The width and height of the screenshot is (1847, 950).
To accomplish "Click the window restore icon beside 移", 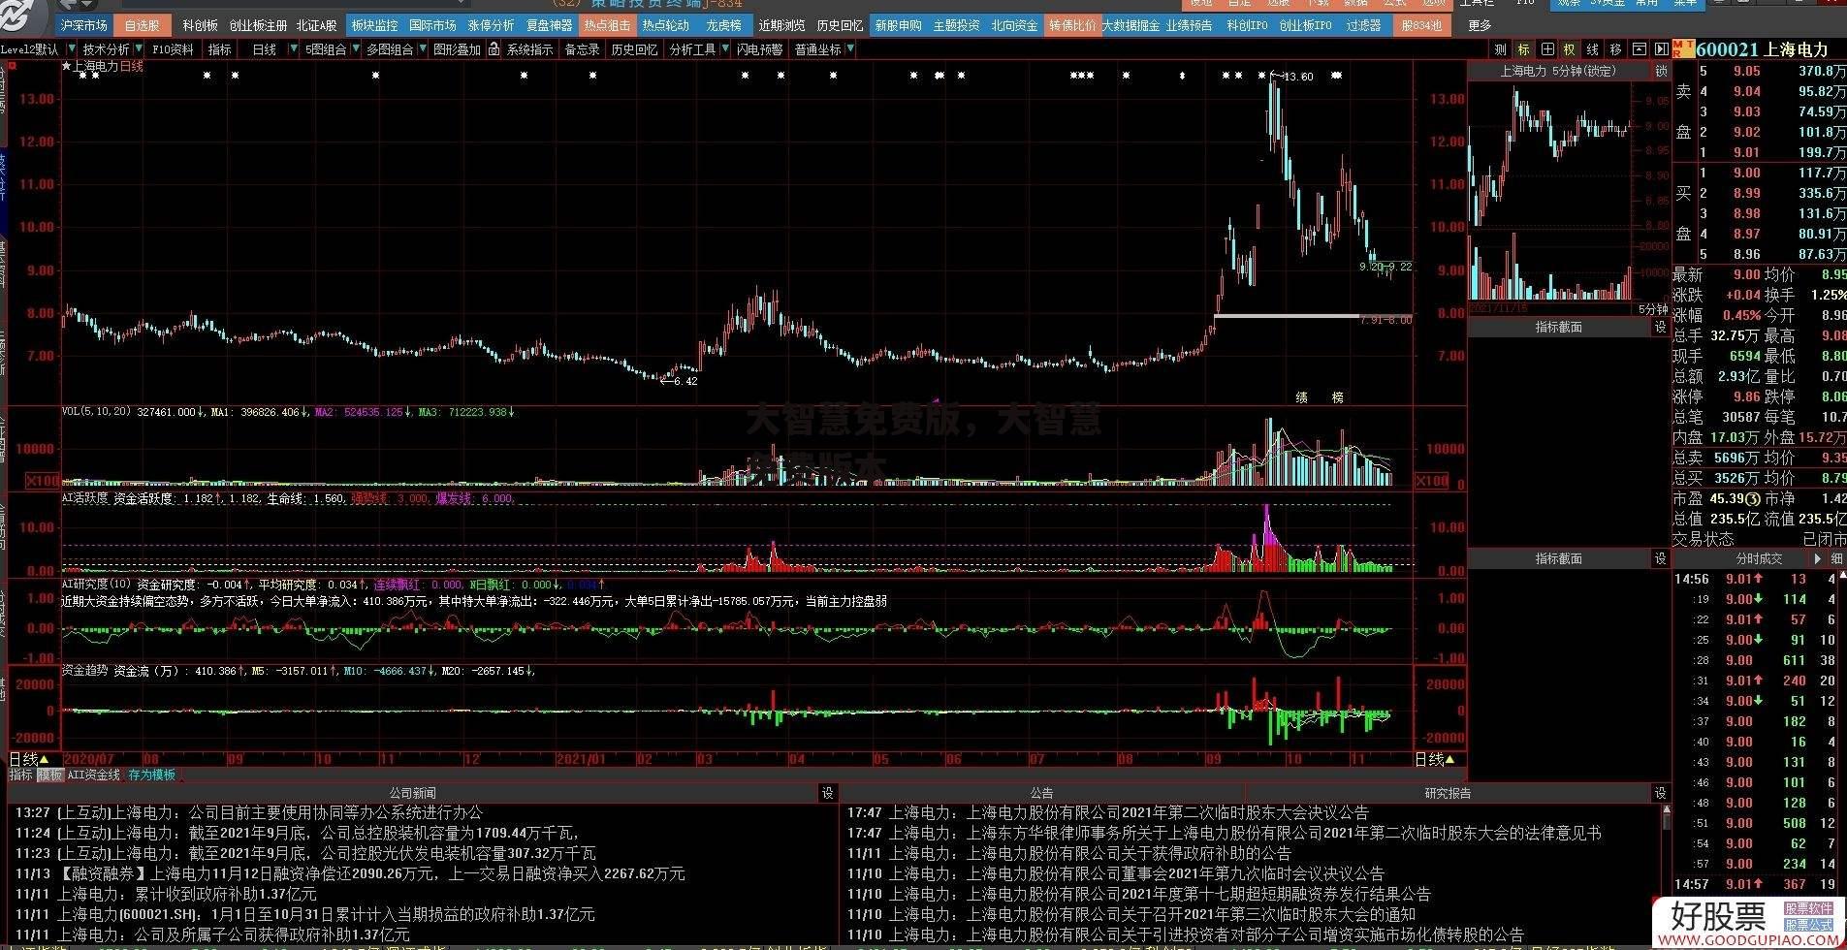I will (x=1639, y=49).
